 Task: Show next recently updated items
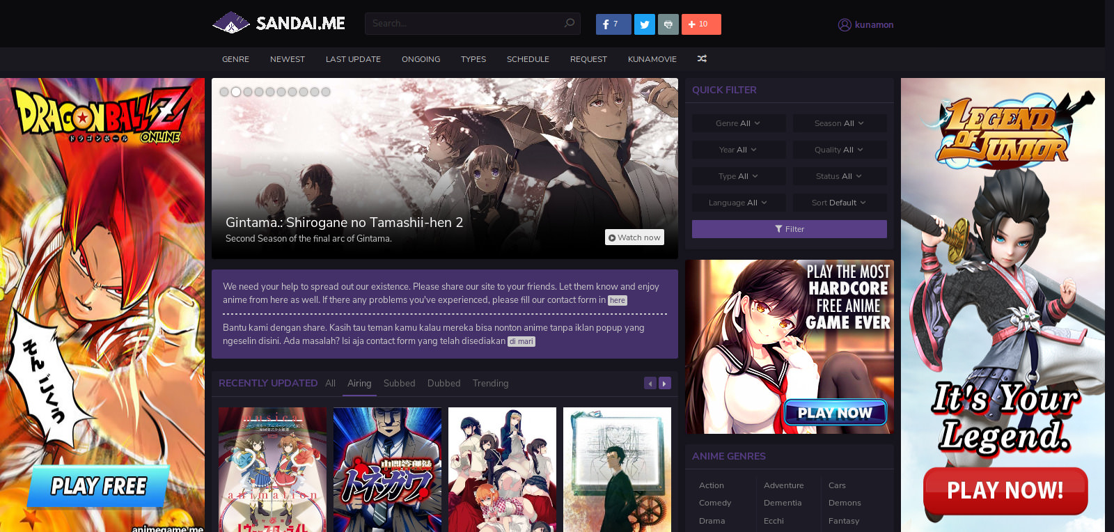tap(665, 383)
